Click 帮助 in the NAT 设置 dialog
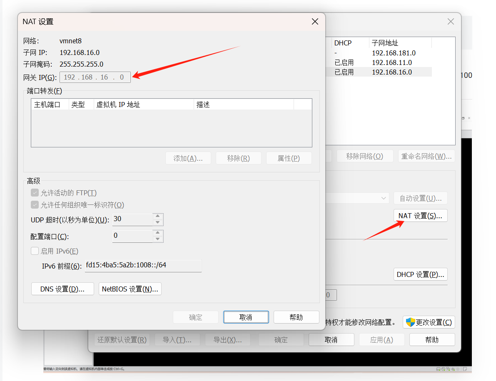The width and height of the screenshot is (496, 381). (x=296, y=317)
